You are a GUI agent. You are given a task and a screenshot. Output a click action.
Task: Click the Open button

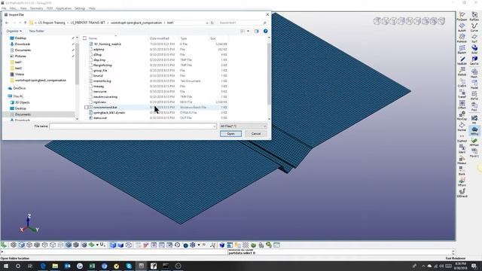(x=230, y=134)
